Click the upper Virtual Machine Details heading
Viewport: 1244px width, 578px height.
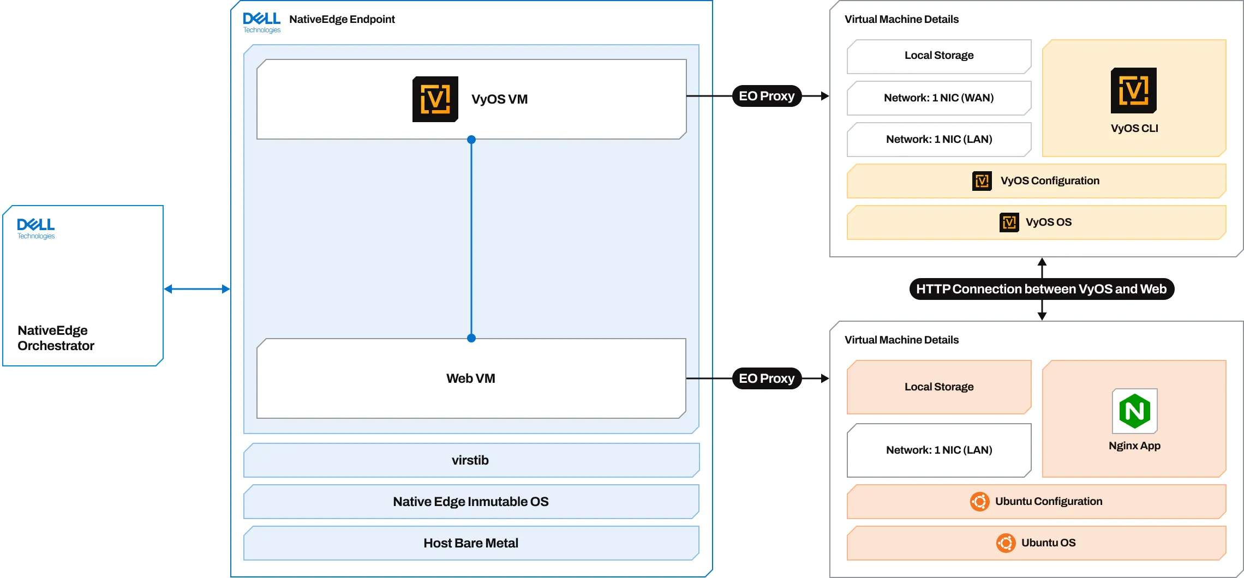pos(902,19)
